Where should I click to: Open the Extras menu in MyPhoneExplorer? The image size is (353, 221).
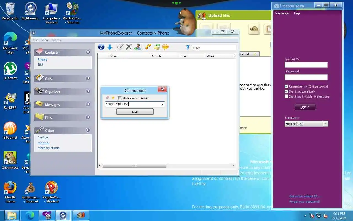(x=57, y=40)
